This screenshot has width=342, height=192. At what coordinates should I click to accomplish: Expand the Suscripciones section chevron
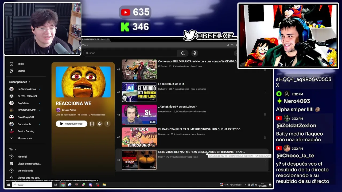coord(30,82)
